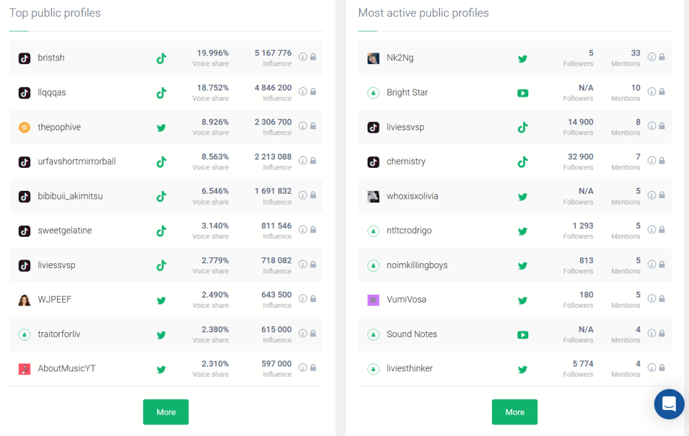Click TikTok platform icon for llqqqas
This screenshot has width=689, height=436.
(x=161, y=93)
